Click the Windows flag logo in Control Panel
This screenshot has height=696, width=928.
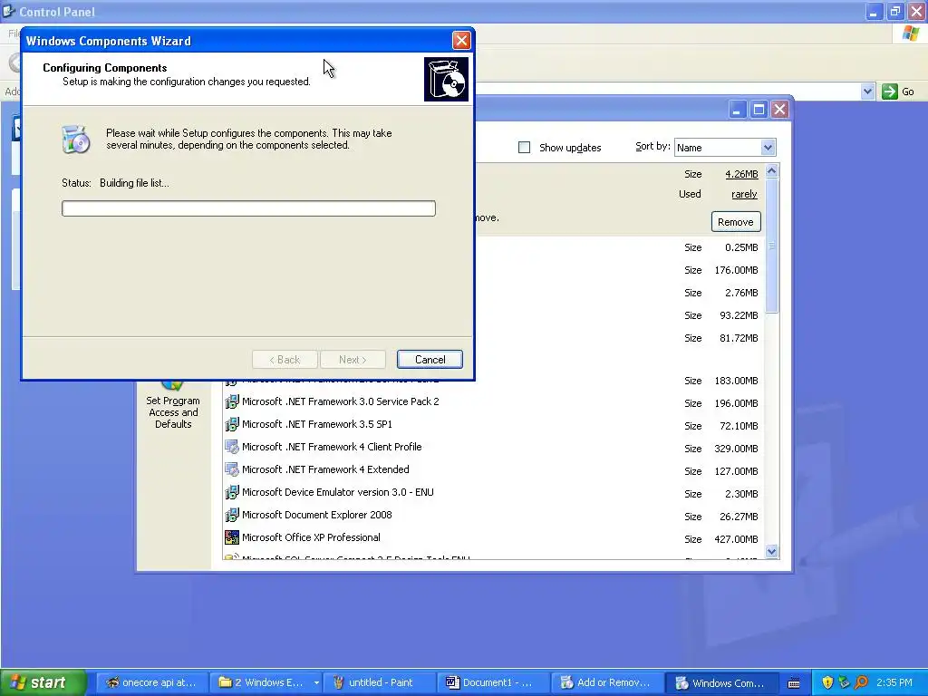911,34
